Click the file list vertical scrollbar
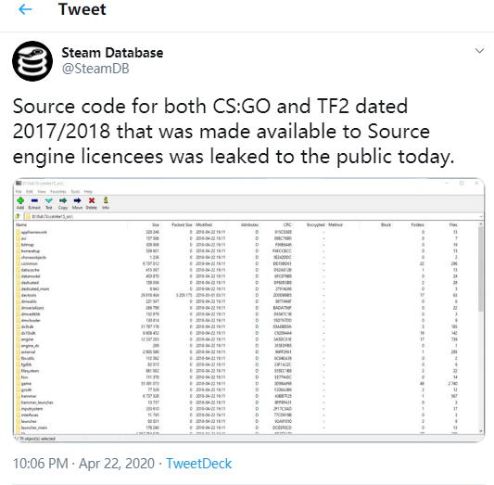The height and width of the screenshot is (485, 494). (481, 327)
